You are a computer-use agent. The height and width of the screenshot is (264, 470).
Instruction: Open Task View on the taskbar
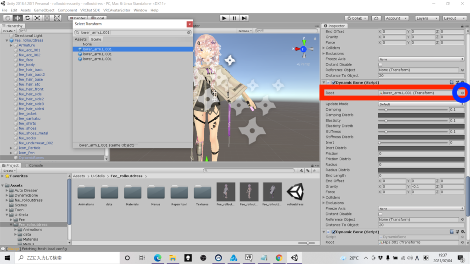tap(142, 258)
